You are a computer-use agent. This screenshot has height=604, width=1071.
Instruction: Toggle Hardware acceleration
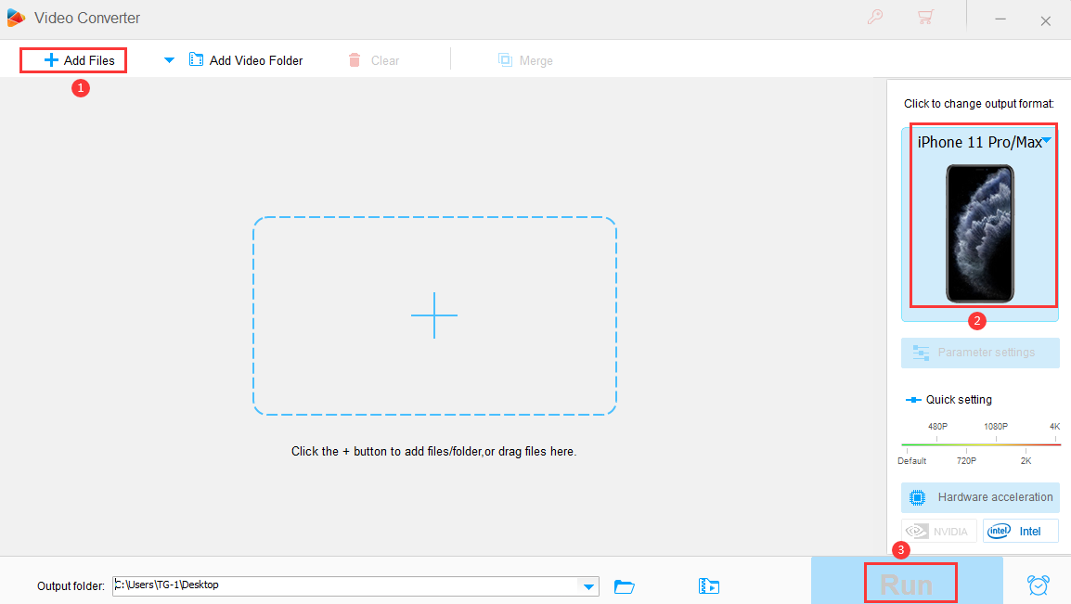pos(980,497)
